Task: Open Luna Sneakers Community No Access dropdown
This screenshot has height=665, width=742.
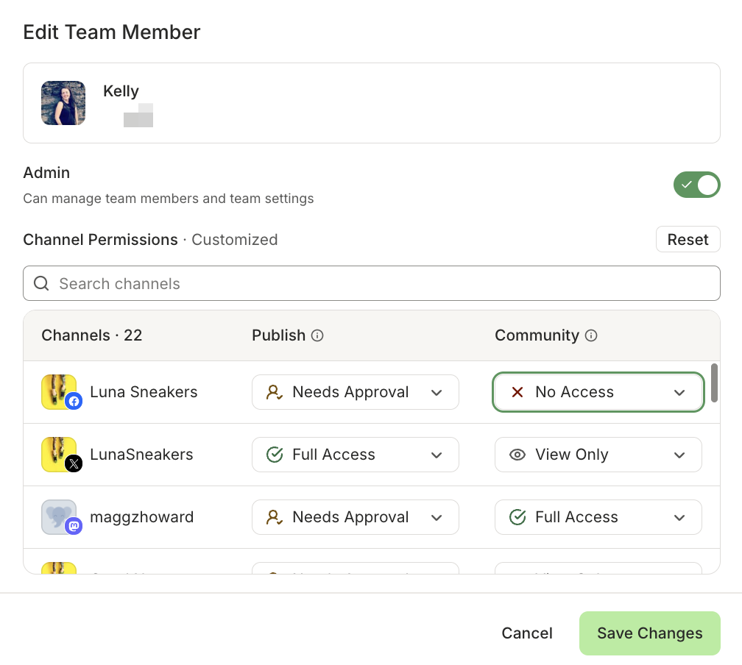Action: tap(598, 392)
